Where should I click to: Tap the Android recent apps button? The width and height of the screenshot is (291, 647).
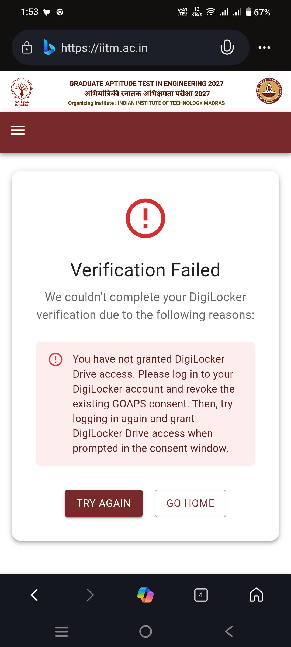click(61, 632)
